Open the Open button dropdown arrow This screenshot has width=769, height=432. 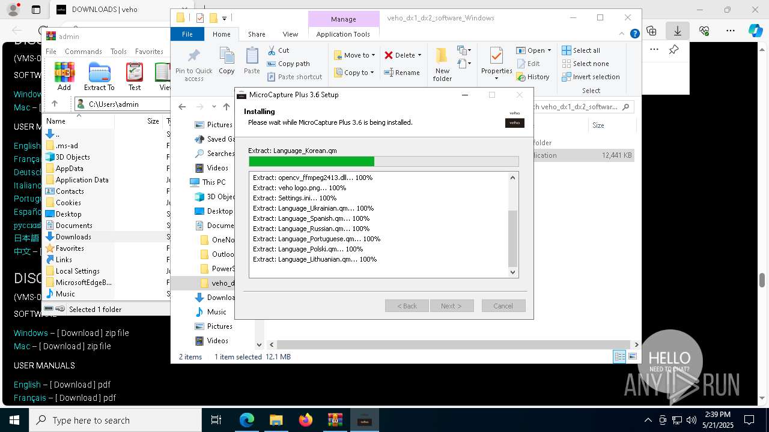click(549, 50)
